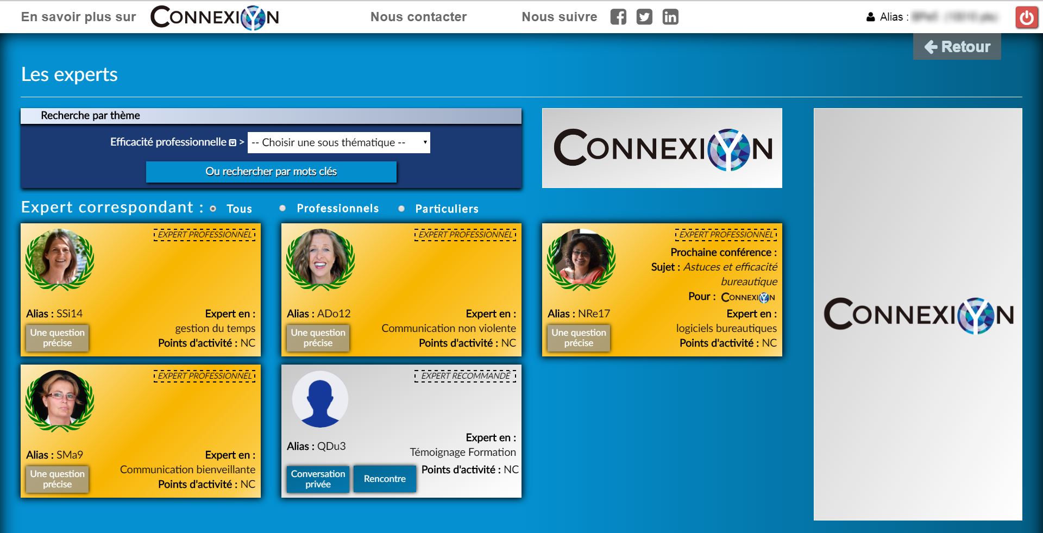Click 'Expert Professionnel' badge on SSi14 card
1043x533 pixels.
click(205, 235)
